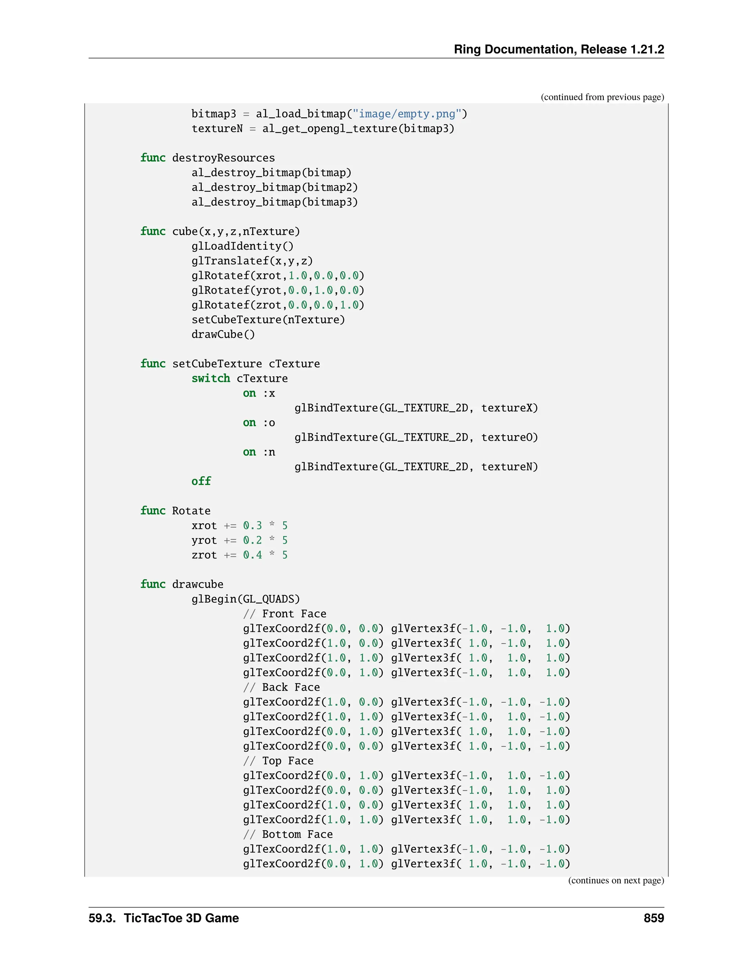The image size is (753, 974).
Task: Click the 'func cube(x,y,z,nTexture)' definition
Action: [x=220, y=232]
